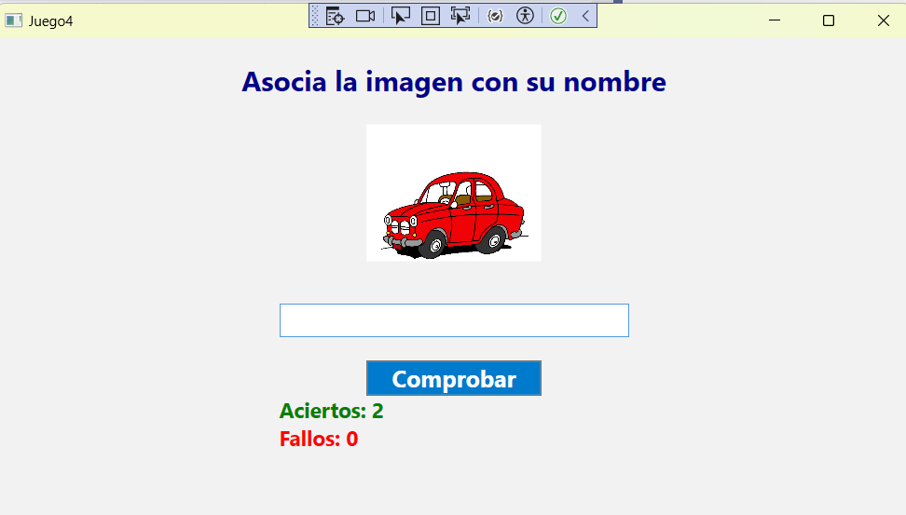Click the red car image
Screen dimensions: 906x515
click(x=454, y=193)
